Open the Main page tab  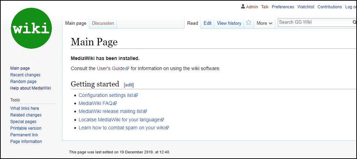point(76,23)
